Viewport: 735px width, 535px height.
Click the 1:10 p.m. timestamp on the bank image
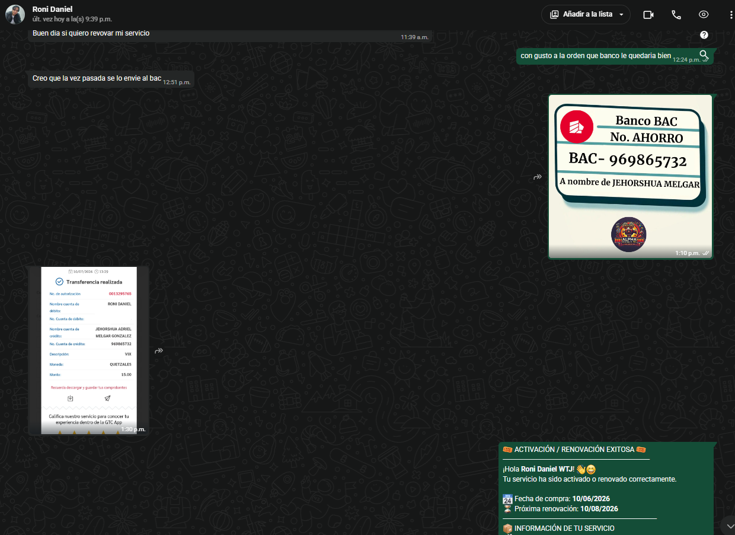pyautogui.click(x=688, y=253)
